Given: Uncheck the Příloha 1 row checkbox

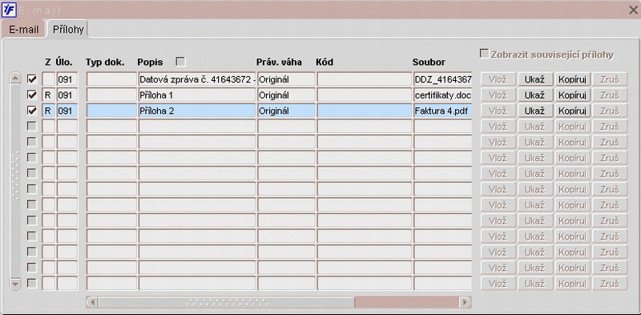Looking at the screenshot, I should 32,95.
